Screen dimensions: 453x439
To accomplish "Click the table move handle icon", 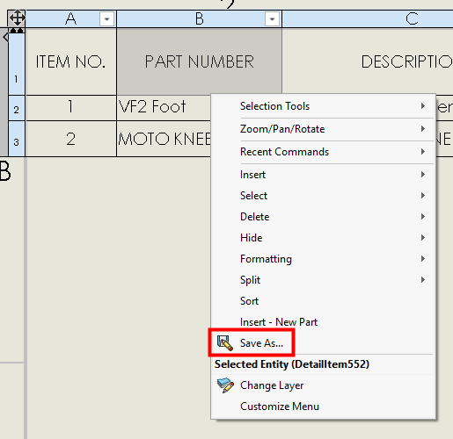I will point(17,18).
